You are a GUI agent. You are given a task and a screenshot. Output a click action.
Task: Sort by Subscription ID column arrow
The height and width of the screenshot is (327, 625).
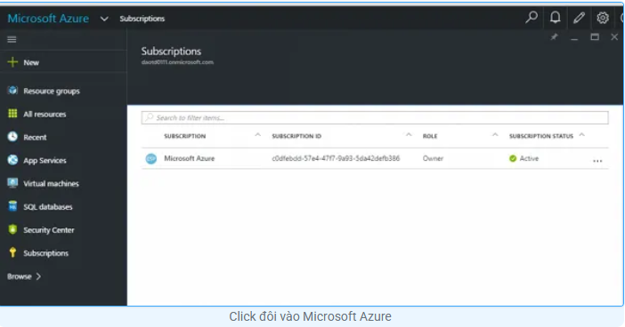(x=409, y=135)
